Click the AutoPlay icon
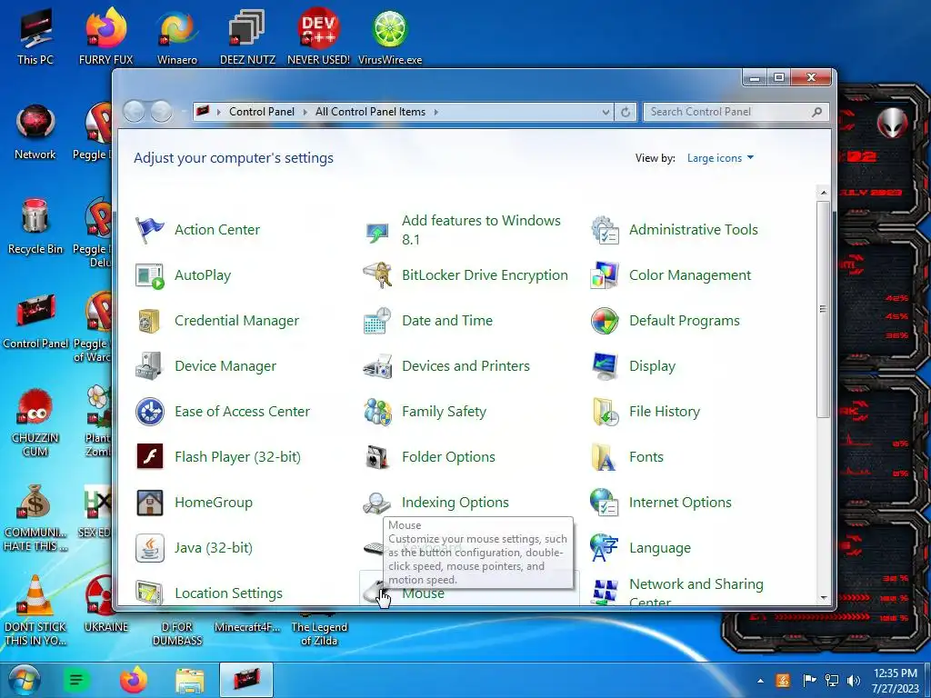This screenshot has height=698, width=931. (150, 275)
